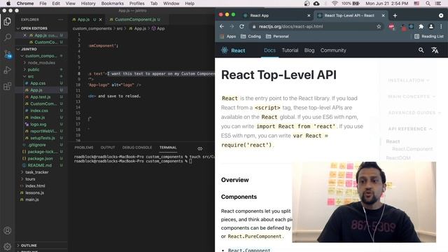Open Tutorial on React navbar

click(x=290, y=50)
